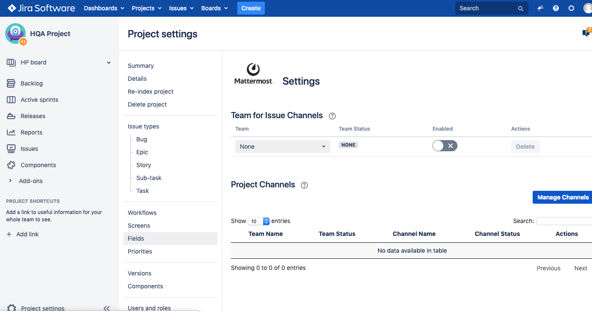The height and width of the screenshot is (312, 592).
Task: Open the feedback speech bubble icon
Action: (x=586, y=33)
